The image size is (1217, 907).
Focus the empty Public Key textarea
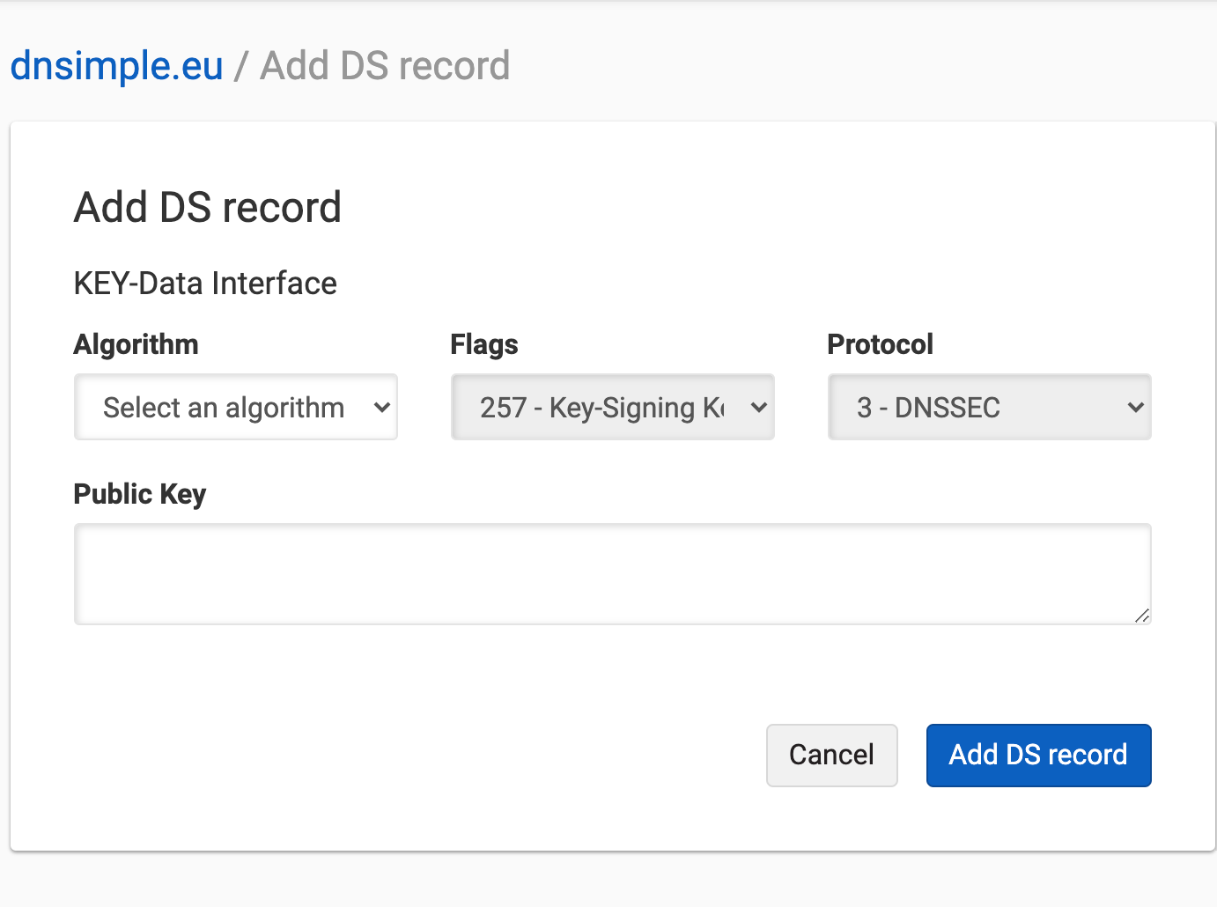click(612, 572)
